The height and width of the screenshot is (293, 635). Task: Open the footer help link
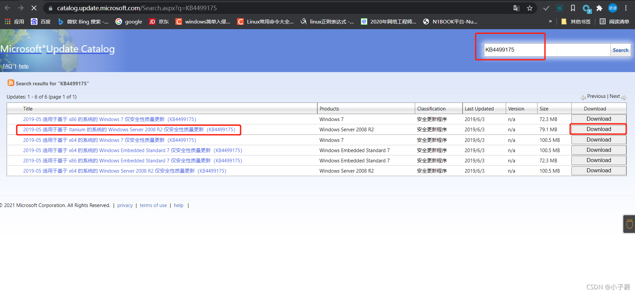click(x=178, y=205)
